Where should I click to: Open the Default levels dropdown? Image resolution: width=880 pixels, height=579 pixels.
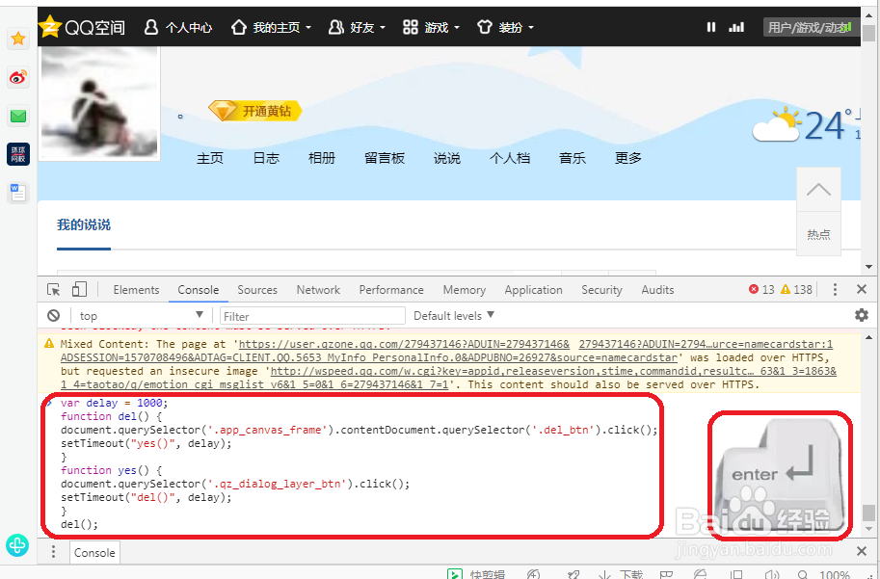coord(454,316)
